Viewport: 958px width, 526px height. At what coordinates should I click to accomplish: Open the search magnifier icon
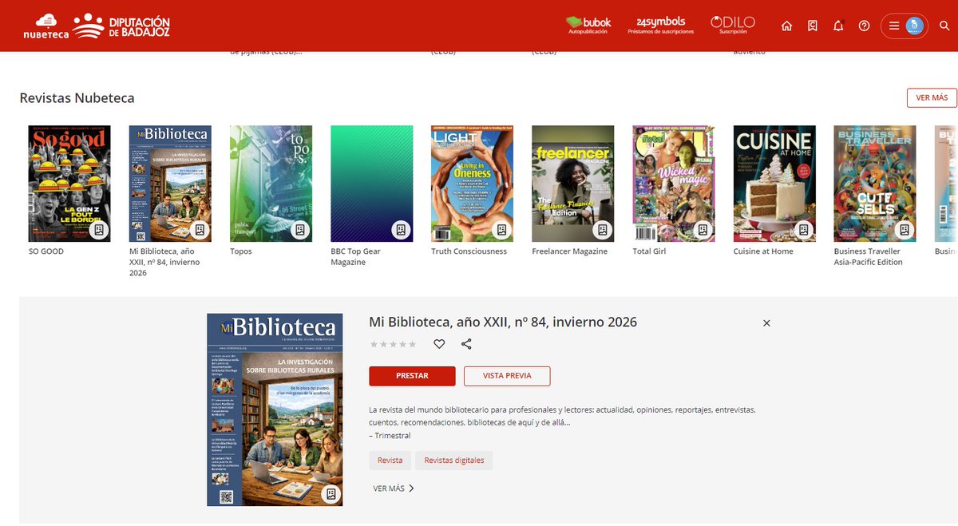(x=944, y=26)
